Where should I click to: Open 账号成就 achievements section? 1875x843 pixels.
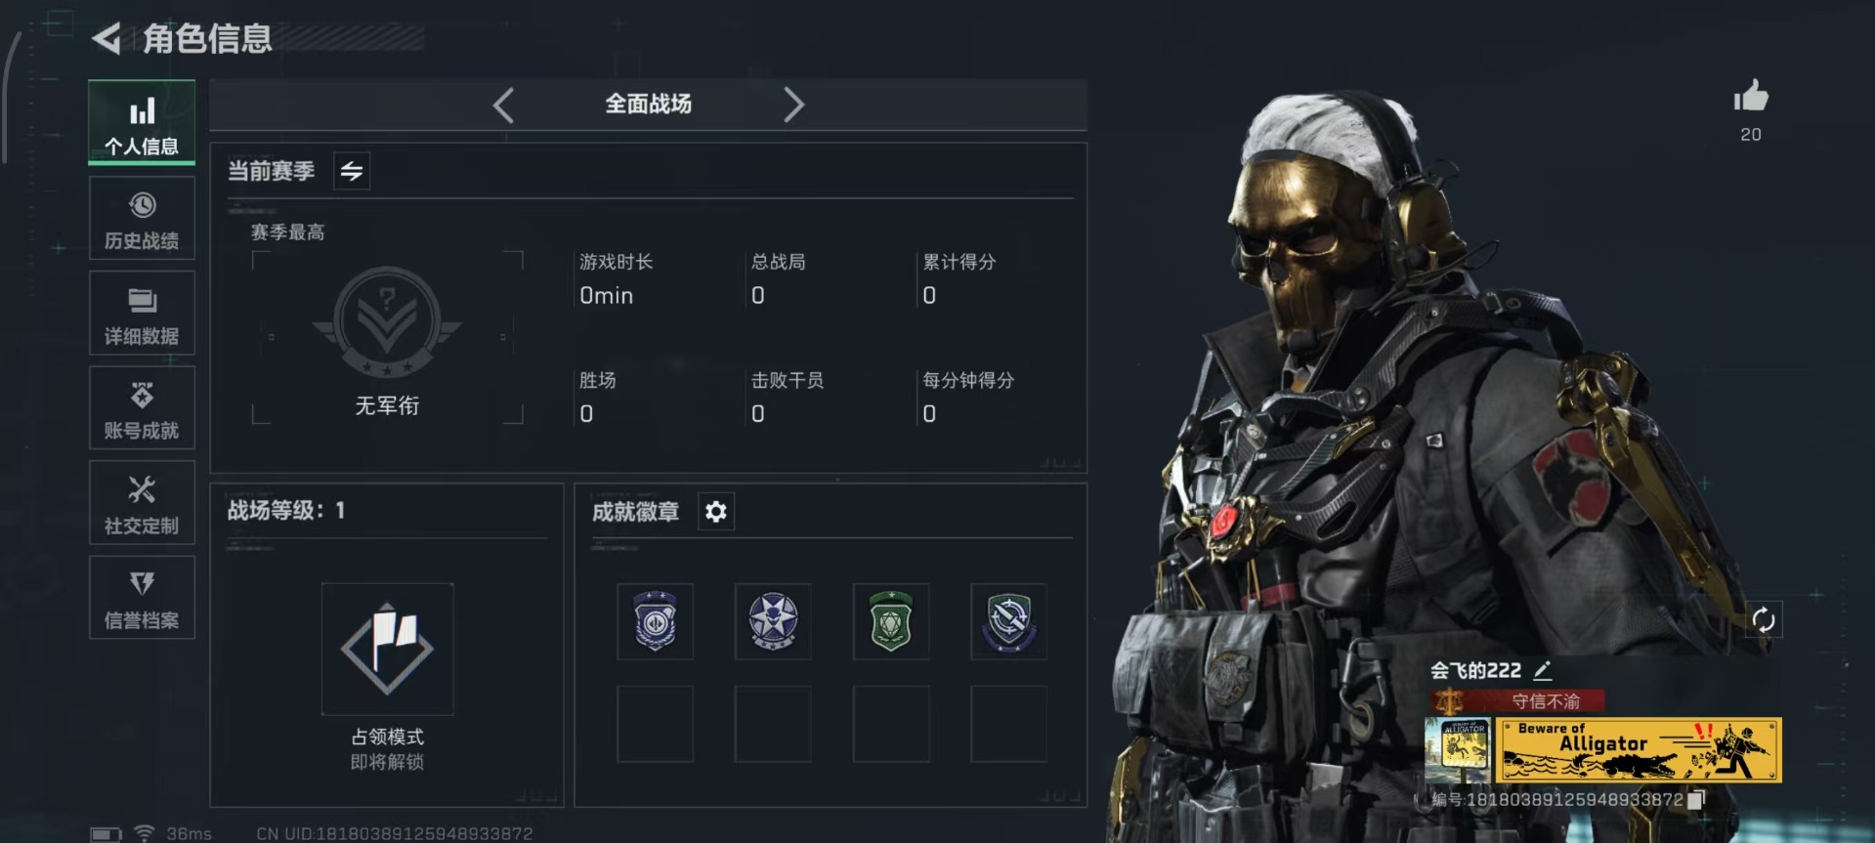point(142,408)
